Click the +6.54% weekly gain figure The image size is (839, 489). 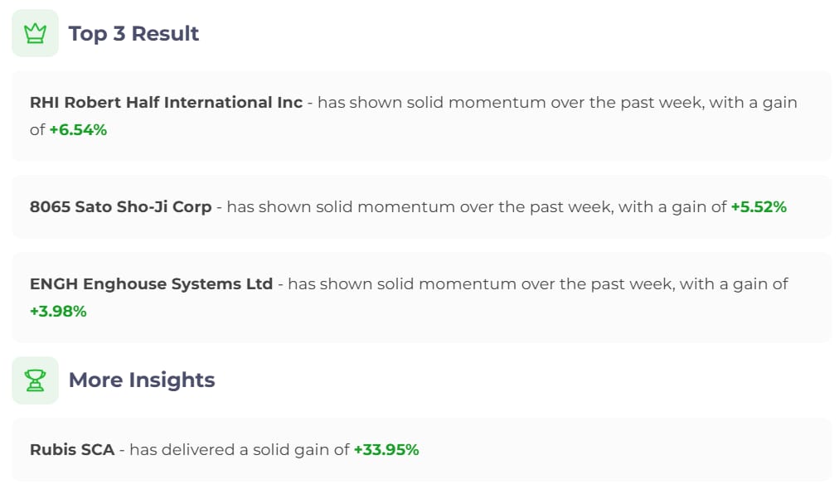coord(78,129)
